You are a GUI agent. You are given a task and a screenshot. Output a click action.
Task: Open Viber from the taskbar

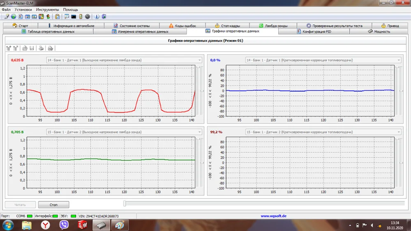(64, 225)
